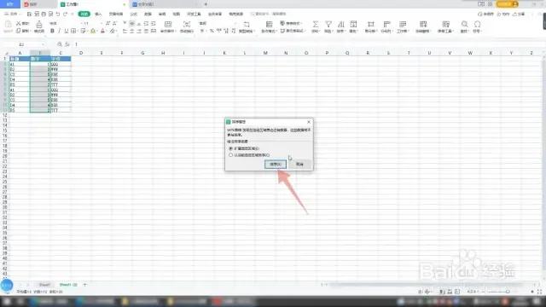
Task: Click the Cut scissors icon
Action: [19, 23]
